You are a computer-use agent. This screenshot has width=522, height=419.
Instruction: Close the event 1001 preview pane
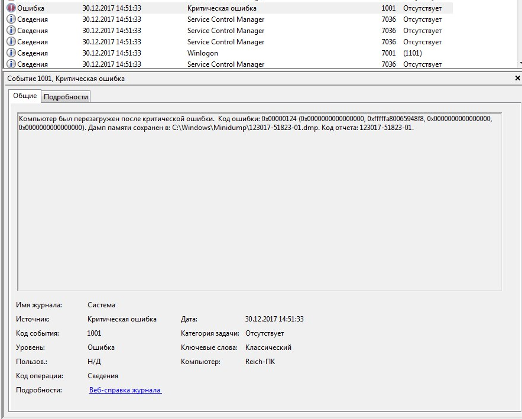coord(518,78)
